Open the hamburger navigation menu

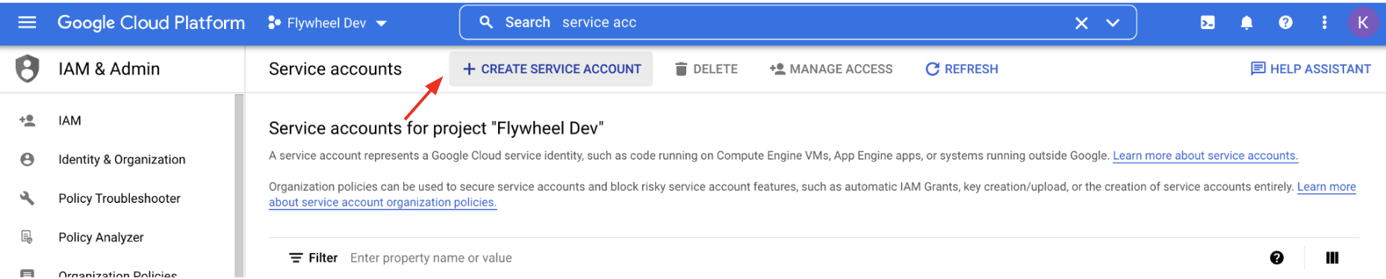(x=27, y=22)
